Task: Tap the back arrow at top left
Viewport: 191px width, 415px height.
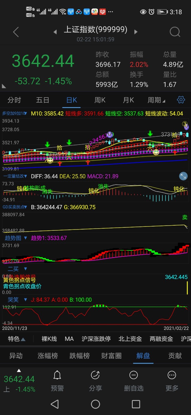Action: [x=16, y=32]
